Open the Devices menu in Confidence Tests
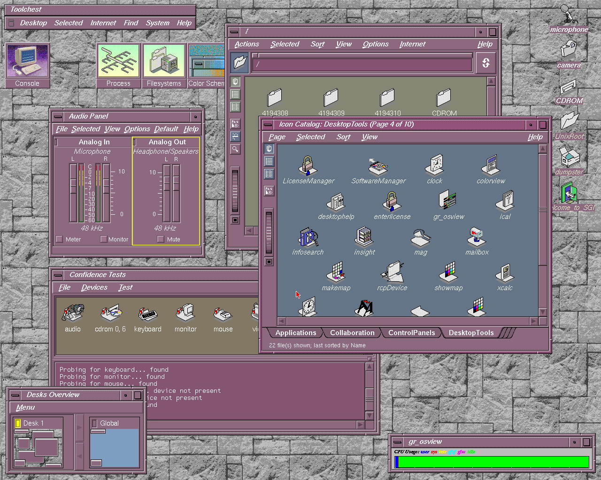 click(x=94, y=287)
